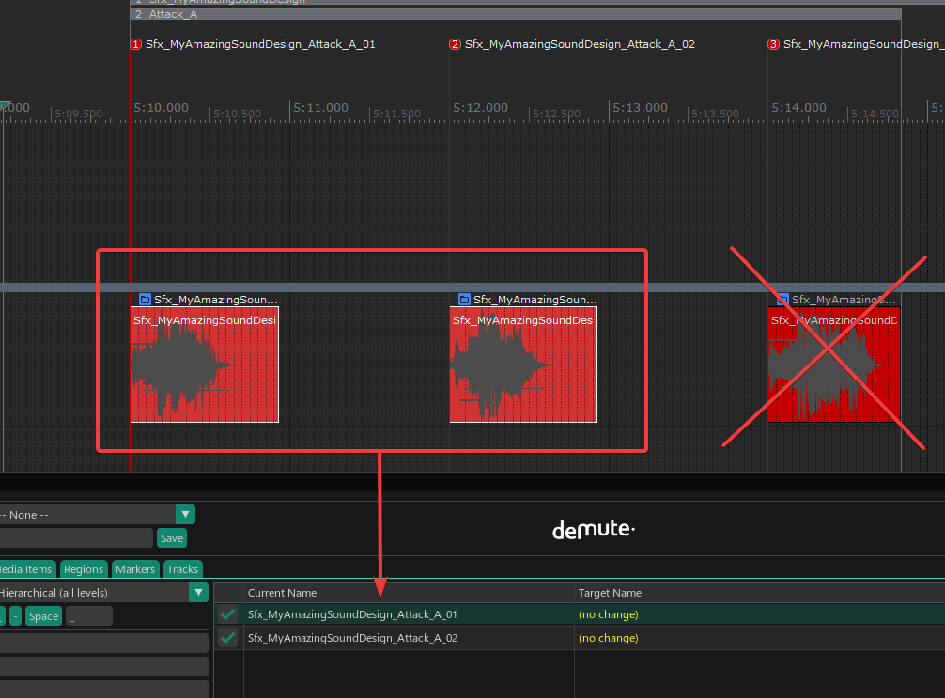Click red region marker number 3
This screenshot has width=945, height=698.
click(x=773, y=44)
